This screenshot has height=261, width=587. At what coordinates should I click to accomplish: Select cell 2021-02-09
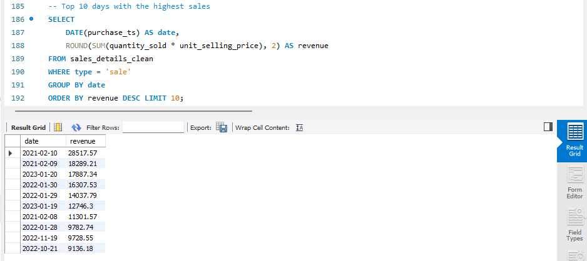[43, 163]
